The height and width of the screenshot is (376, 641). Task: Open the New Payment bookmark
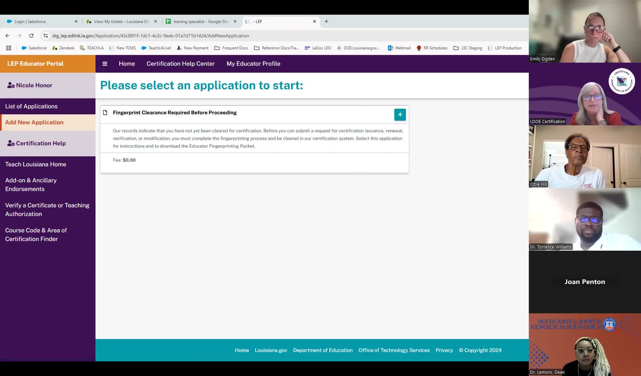coord(193,48)
